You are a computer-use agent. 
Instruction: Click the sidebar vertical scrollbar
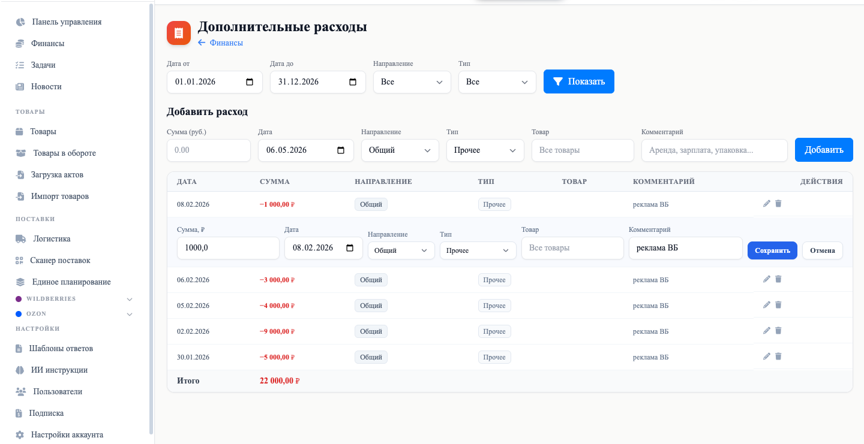pyautogui.click(x=151, y=219)
